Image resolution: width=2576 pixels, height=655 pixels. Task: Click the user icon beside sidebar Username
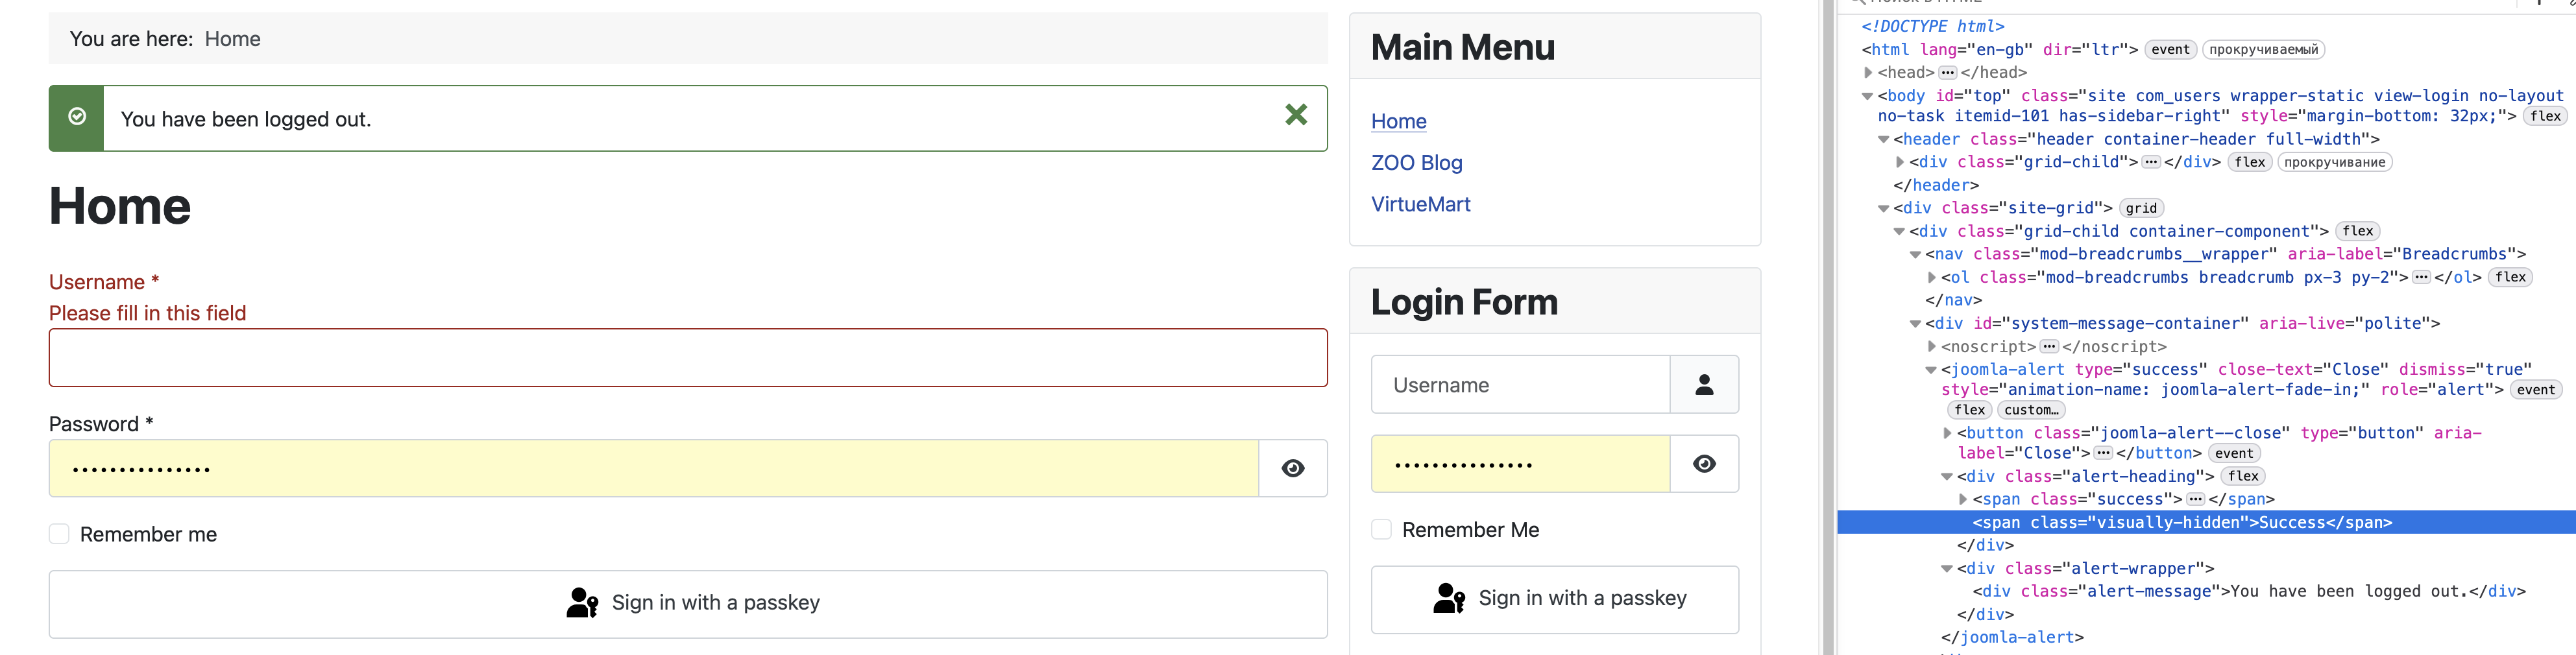(x=1704, y=385)
